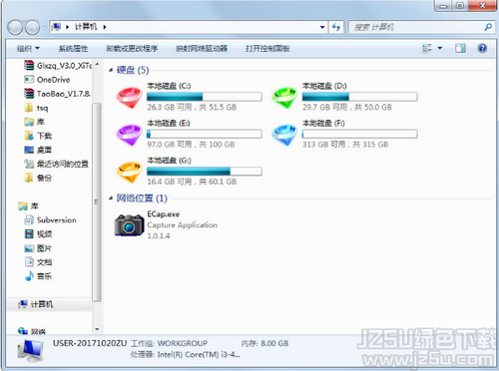The width and height of the screenshot is (499, 371).
Task: Open the 组织 dropdown menu
Action: pos(28,49)
